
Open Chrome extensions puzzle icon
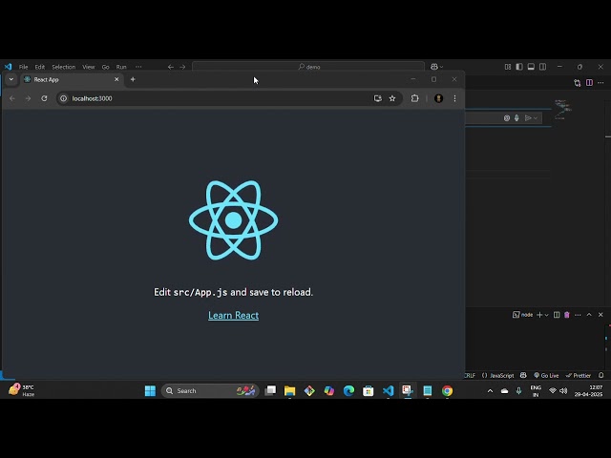415,98
